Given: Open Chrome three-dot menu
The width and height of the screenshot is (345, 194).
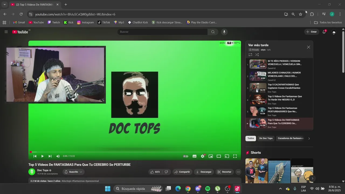Looking at the screenshot, I should tap(340, 14).
